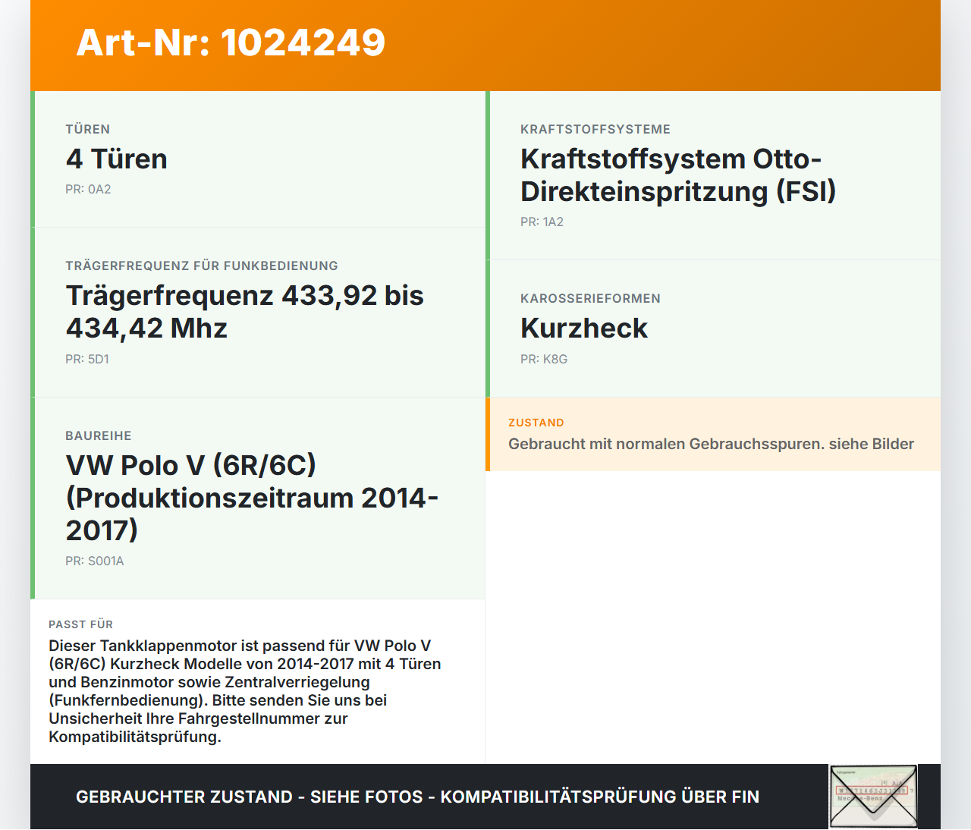This screenshot has width=971, height=830.
Task: Click the 'KRAFTSTOFFSYSTEME' label
Action: coord(595,129)
